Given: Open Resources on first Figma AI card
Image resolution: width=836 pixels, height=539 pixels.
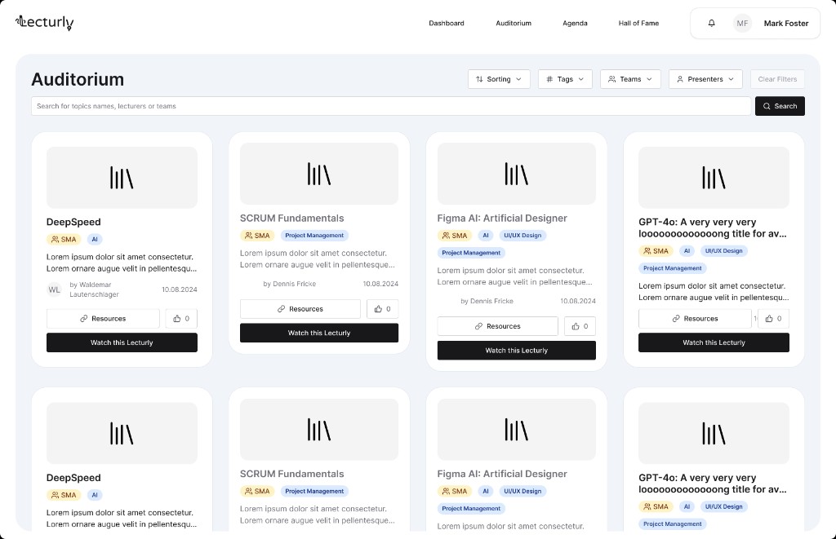Looking at the screenshot, I should point(497,326).
